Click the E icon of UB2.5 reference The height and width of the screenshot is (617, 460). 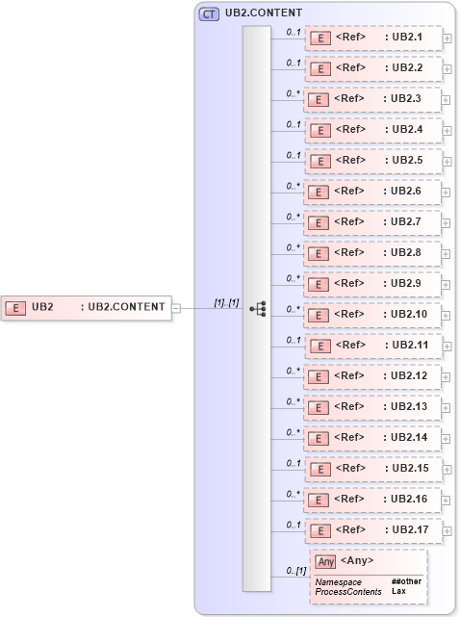pyautogui.click(x=320, y=162)
